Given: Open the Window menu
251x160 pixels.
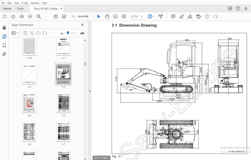Looking at the screenshot, I should coord(35,3).
